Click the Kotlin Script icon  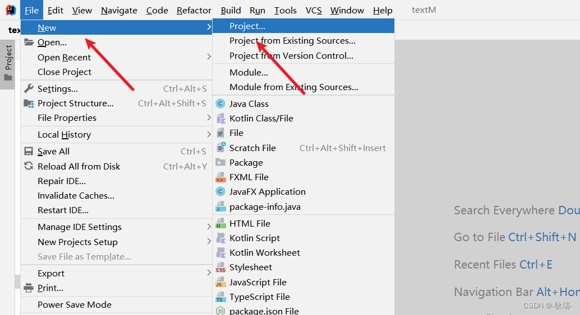[221, 238]
